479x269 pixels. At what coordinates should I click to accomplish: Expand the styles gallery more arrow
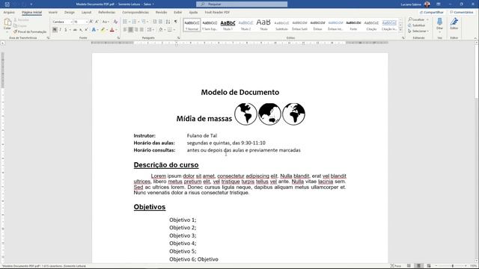401,30
